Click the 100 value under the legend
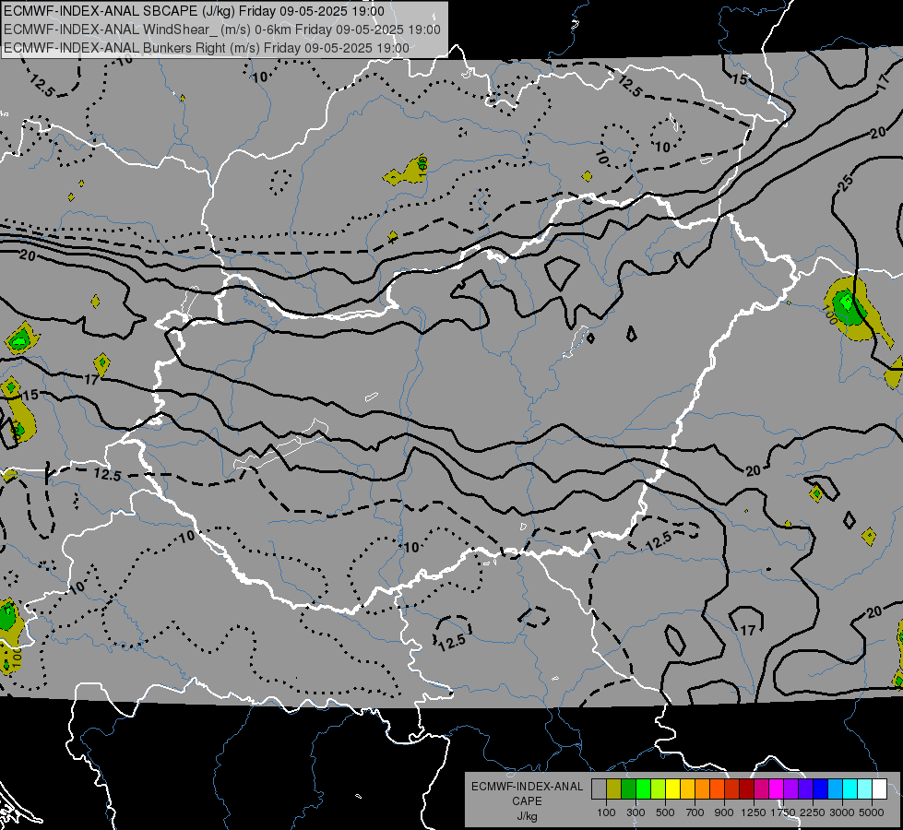The height and width of the screenshot is (830, 903). (606, 812)
